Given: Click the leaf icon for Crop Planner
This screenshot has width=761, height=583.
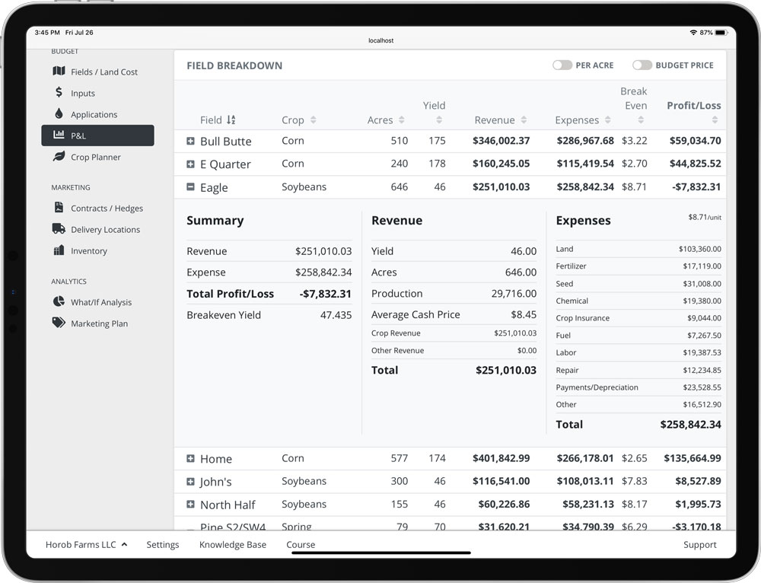Looking at the screenshot, I should pos(59,157).
